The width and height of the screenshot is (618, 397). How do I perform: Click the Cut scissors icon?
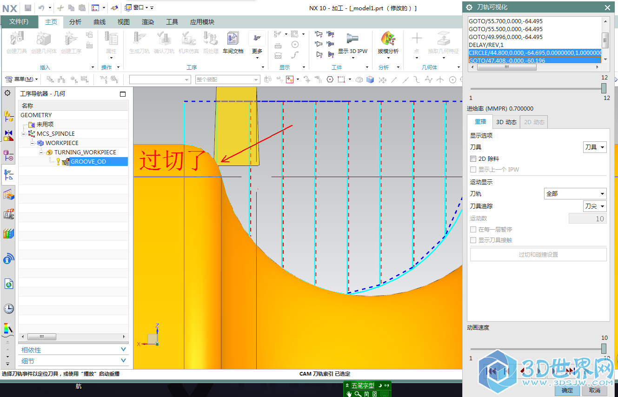click(60, 8)
